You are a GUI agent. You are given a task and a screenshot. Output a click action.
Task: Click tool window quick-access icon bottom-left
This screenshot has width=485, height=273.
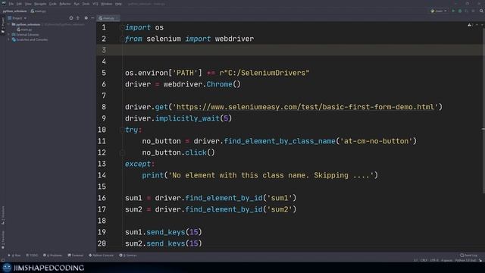pos(3,261)
